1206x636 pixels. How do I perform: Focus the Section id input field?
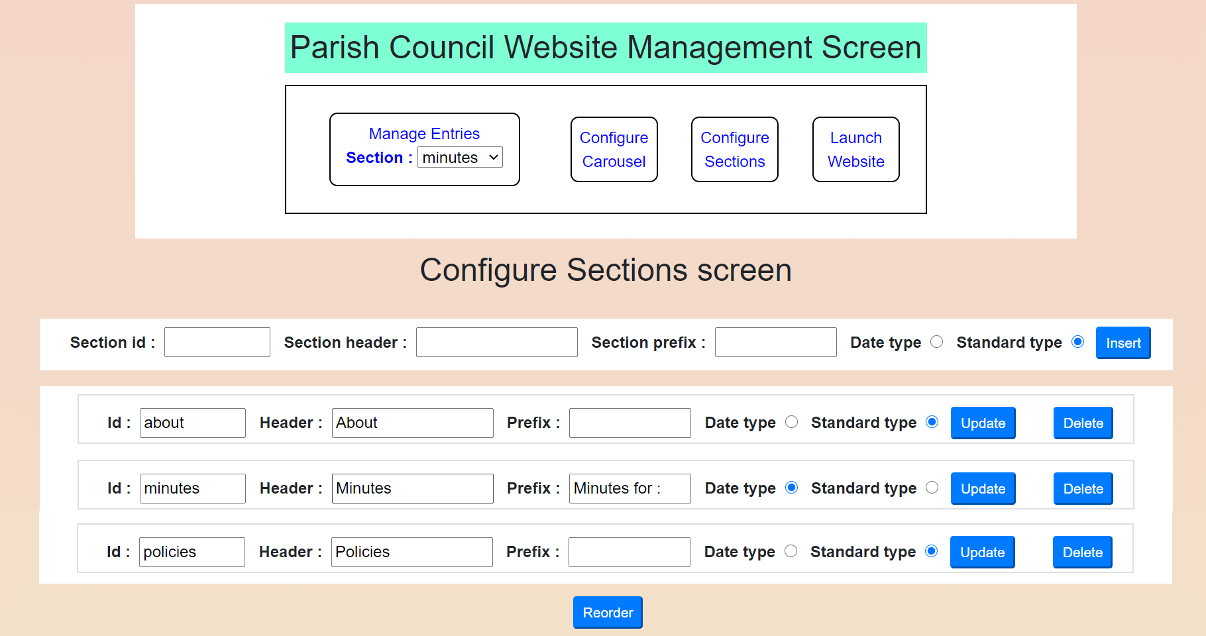217,343
